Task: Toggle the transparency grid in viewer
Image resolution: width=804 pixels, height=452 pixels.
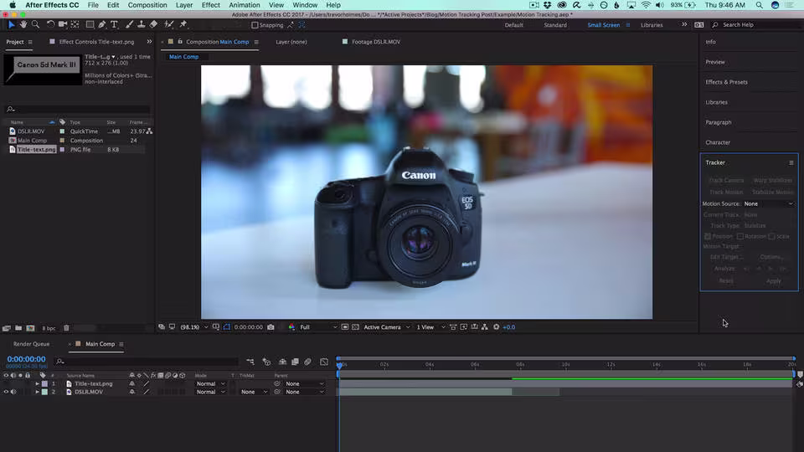Action: 355,327
